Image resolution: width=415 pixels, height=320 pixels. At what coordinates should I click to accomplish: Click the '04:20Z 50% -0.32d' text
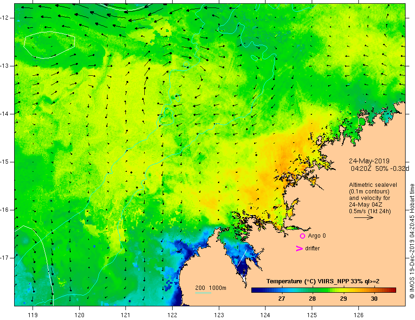pos(380,168)
